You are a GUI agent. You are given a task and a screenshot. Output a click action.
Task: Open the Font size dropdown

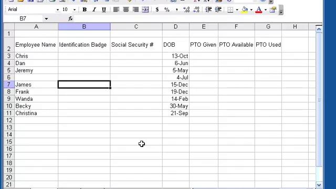(x=75, y=9)
